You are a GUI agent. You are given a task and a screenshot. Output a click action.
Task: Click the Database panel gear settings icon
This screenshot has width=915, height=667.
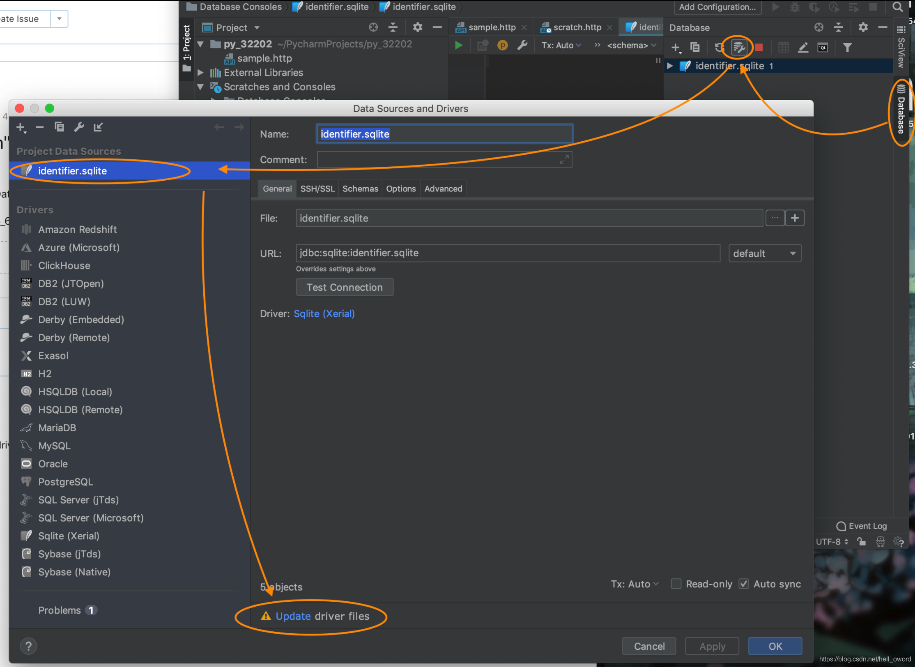(x=863, y=28)
